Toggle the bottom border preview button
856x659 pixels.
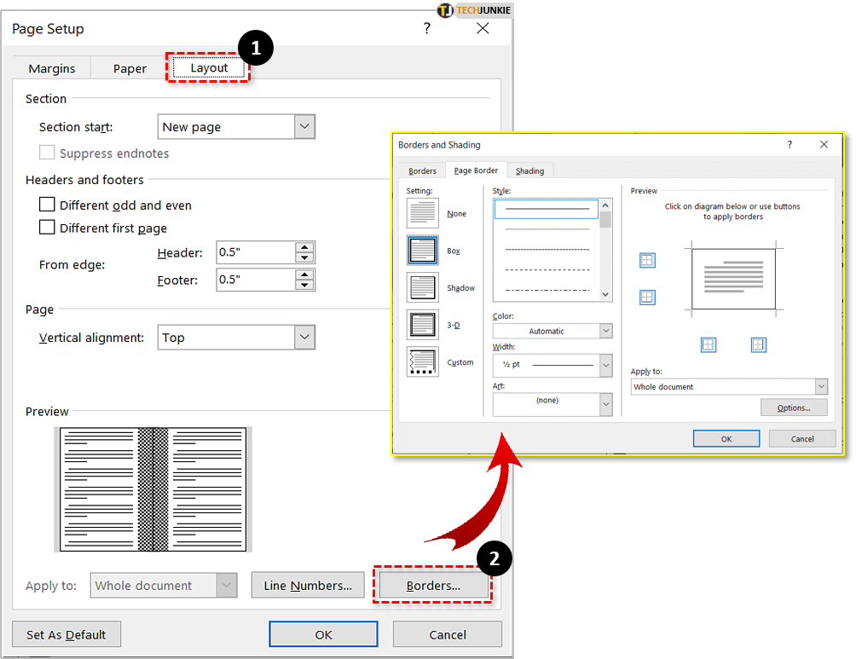pos(647,297)
